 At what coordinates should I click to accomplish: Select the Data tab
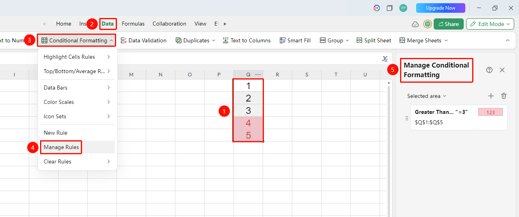(108, 24)
